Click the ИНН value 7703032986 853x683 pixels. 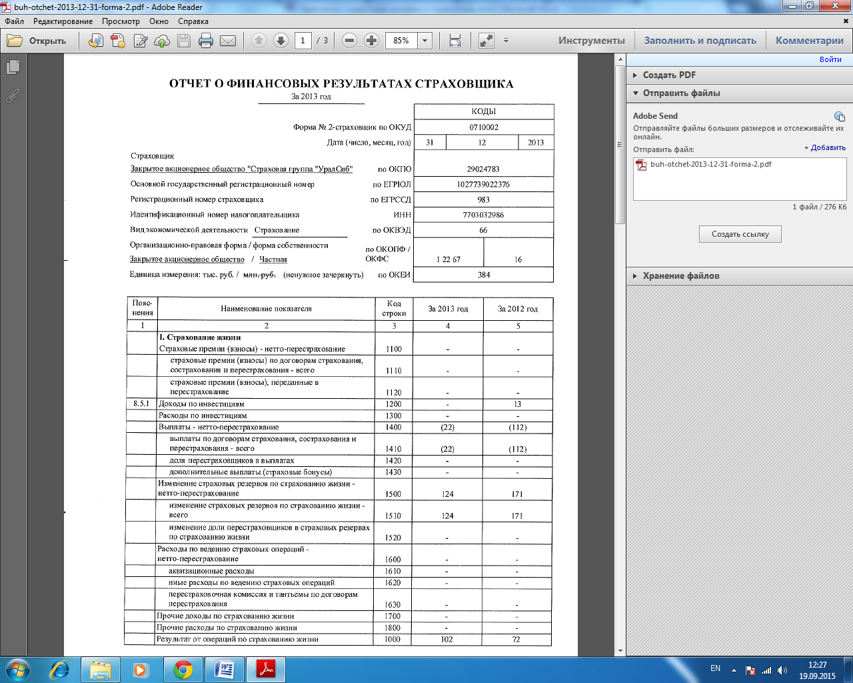[483, 215]
